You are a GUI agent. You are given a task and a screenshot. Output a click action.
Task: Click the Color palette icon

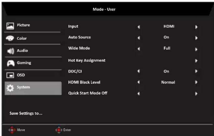coord(10,38)
